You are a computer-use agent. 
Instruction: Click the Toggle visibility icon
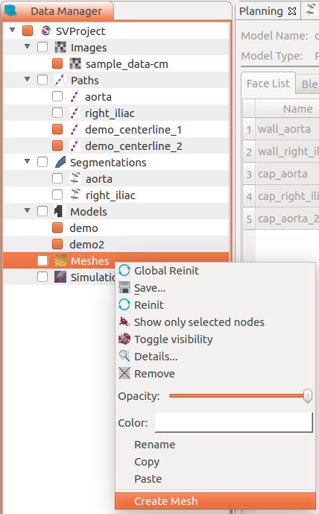click(x=124, y=339)
